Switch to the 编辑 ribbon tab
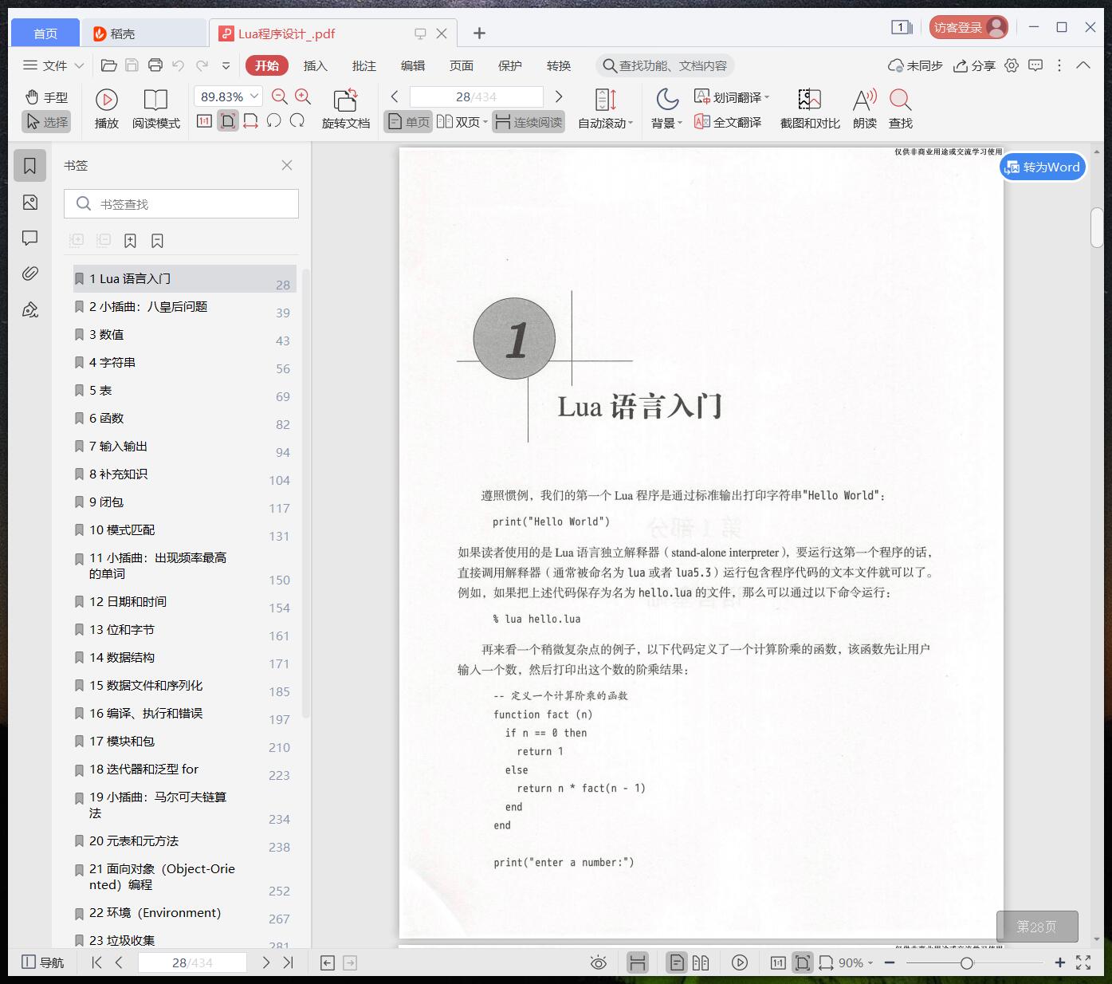Screen dimensions: 1112x984 (x=413, y=65)
